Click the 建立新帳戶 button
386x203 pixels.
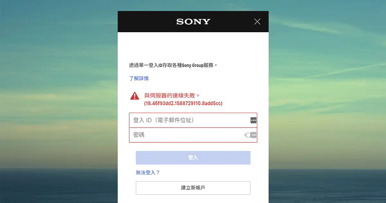pos(193,188)
